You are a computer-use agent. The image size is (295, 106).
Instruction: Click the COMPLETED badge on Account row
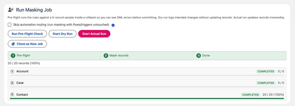click(x=266, y=71)
